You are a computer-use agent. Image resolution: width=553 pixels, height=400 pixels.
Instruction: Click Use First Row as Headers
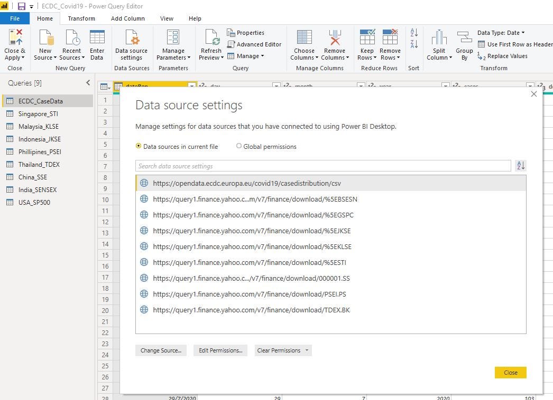(514, 44)
